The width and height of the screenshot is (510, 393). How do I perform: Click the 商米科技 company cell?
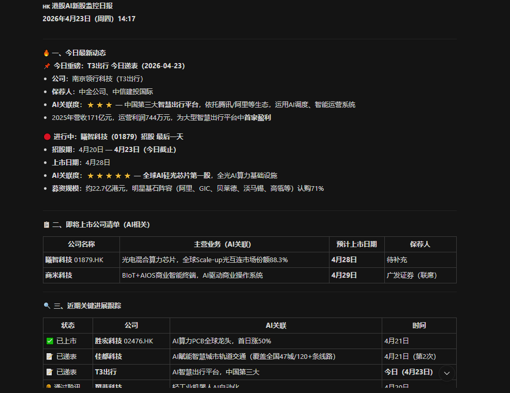81,276
